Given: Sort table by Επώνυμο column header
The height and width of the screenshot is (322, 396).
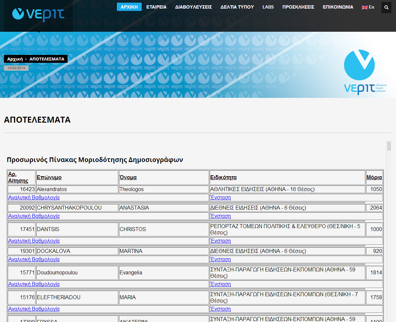Looking at the screenshot, I should coord(49,178).
